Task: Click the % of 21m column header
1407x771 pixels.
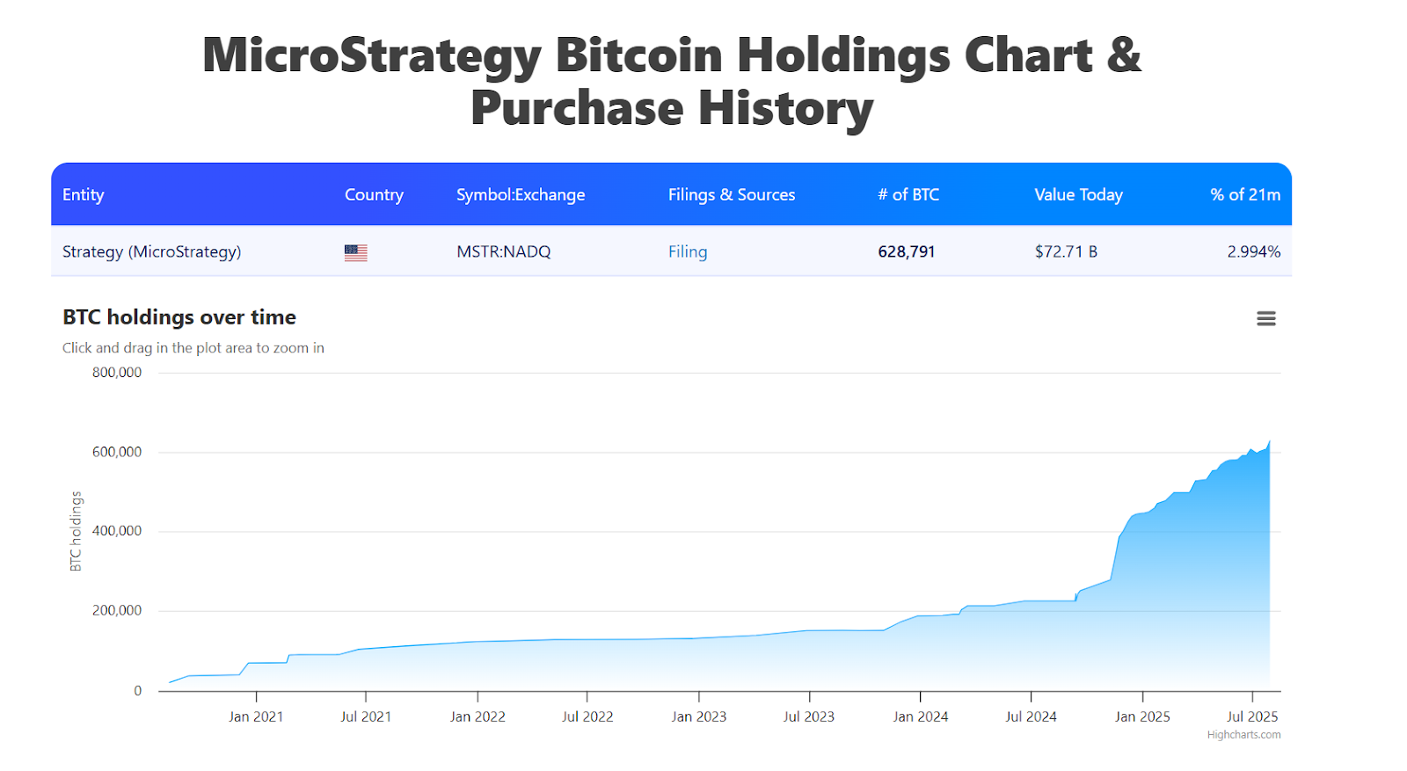Action: 1245,194
